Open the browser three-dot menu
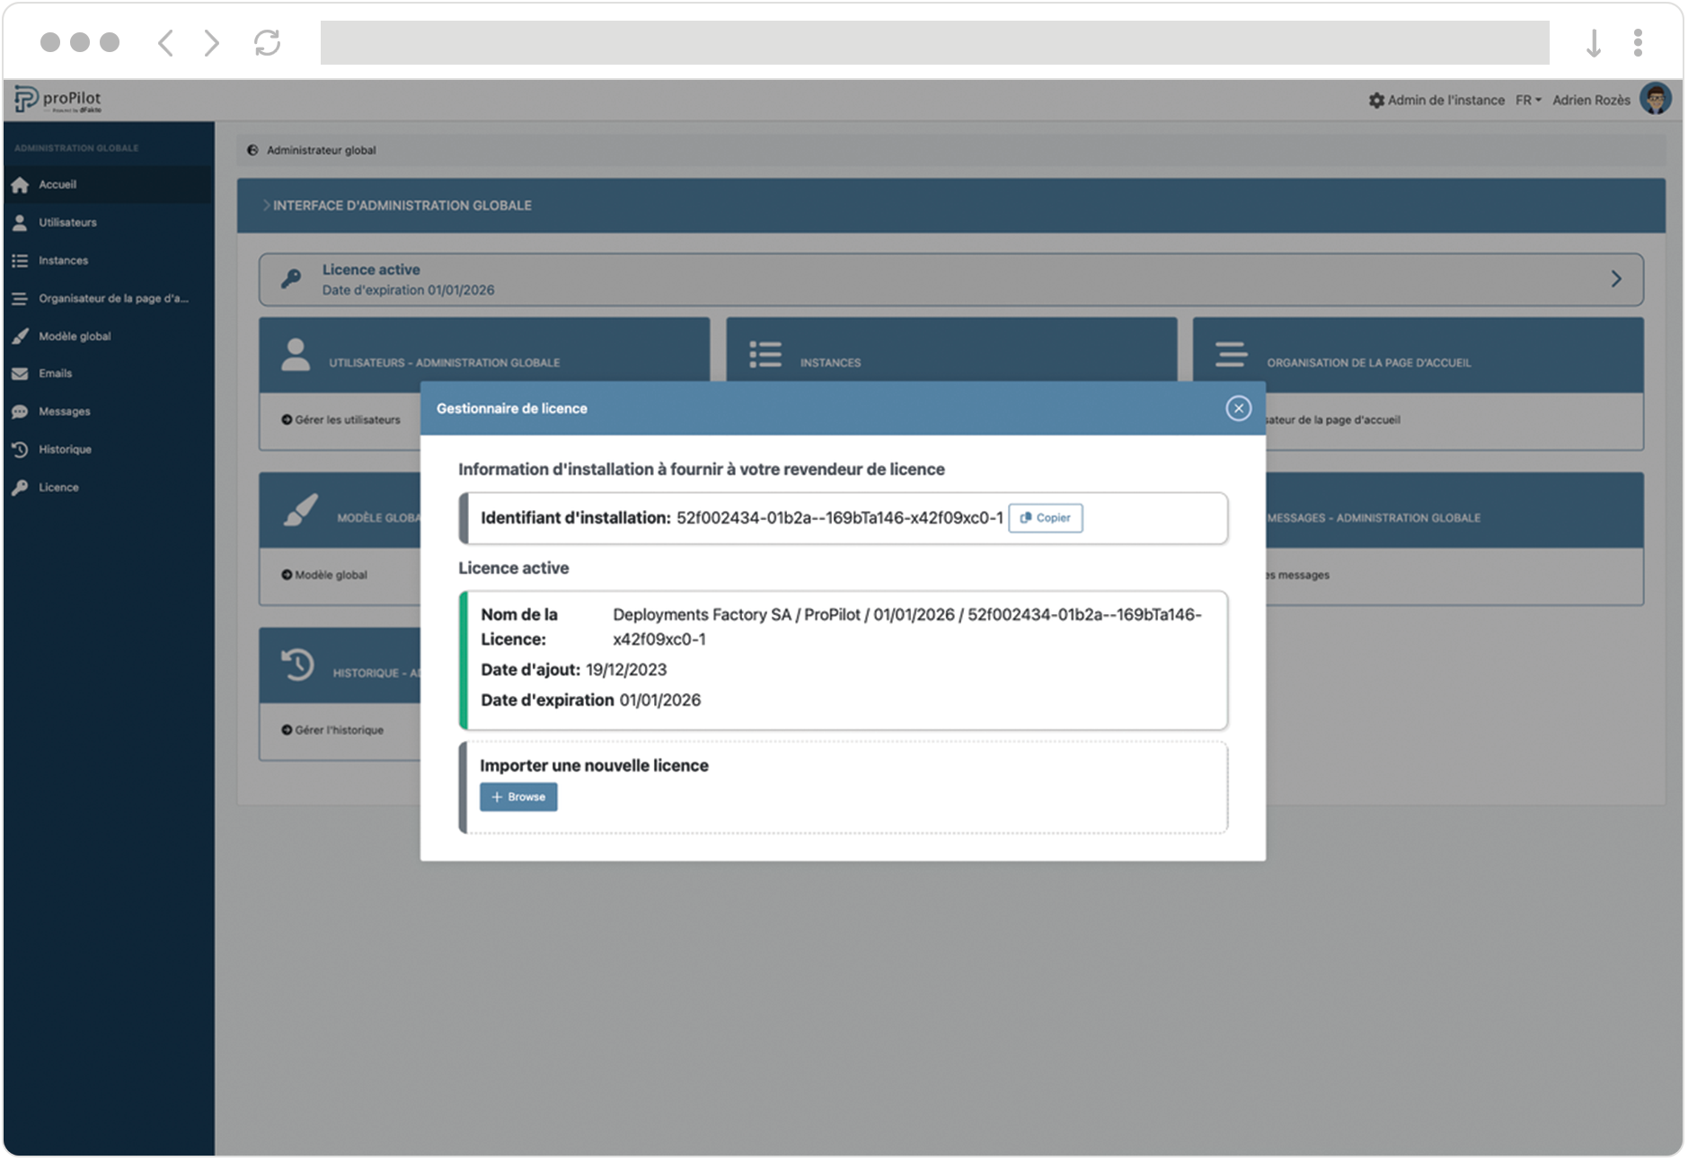 (x=1637, y=42)
